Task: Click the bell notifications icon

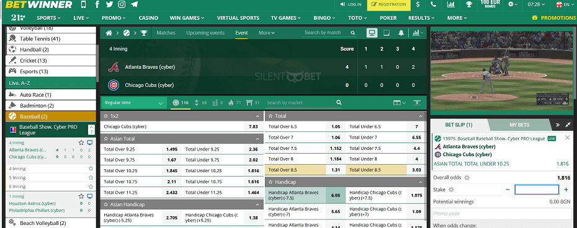Action: coord(401,33)
